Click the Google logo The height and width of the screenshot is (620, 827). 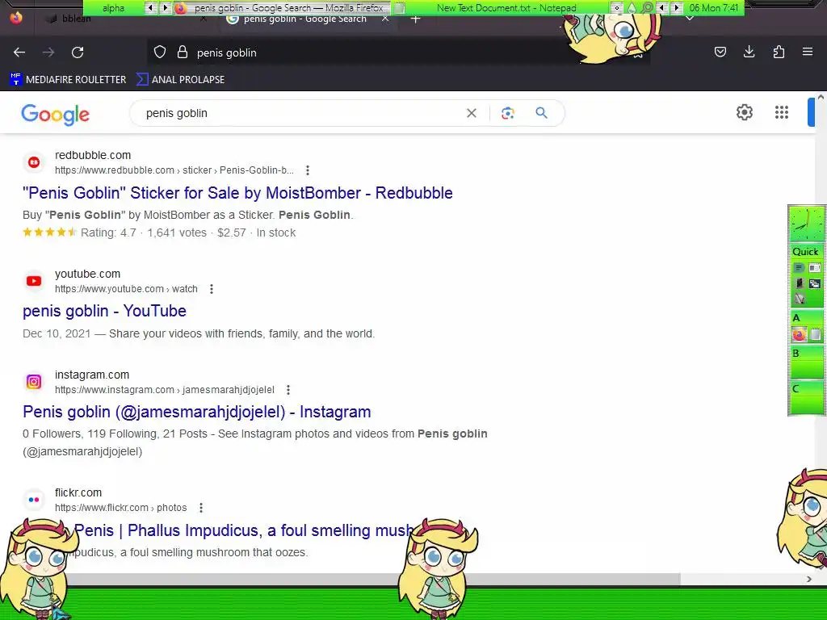pyautogui.click(x=56, y=115)
